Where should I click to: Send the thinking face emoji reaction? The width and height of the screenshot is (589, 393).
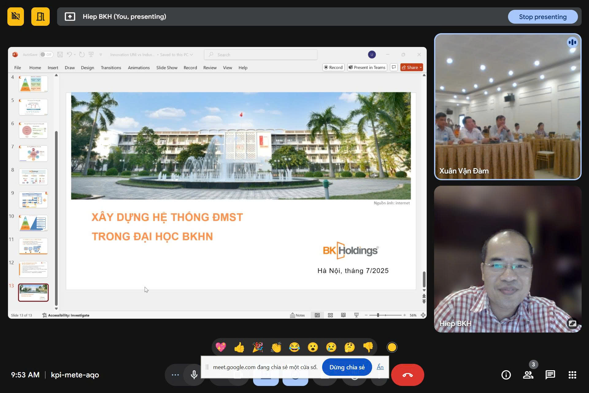point(349,347)
